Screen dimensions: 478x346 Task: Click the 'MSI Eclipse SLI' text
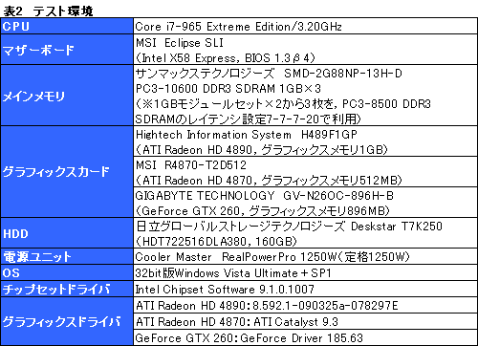click(x=180, y=43)
